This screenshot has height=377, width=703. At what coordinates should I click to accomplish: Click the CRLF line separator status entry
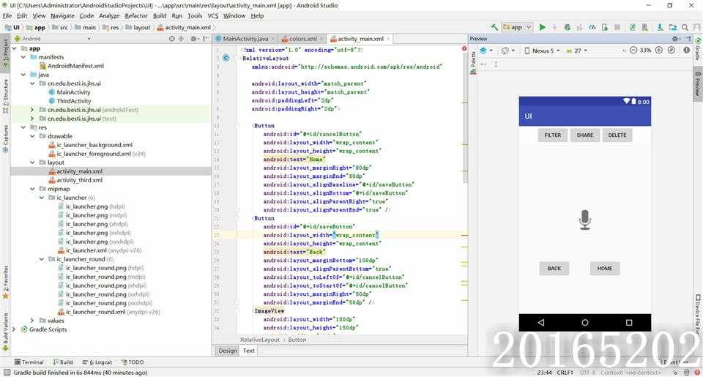click(x=565, y=372)
